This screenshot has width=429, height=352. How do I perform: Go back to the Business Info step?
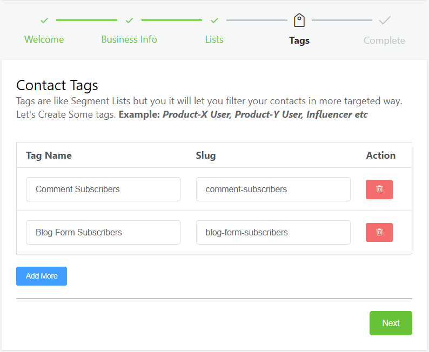(129, 39)
